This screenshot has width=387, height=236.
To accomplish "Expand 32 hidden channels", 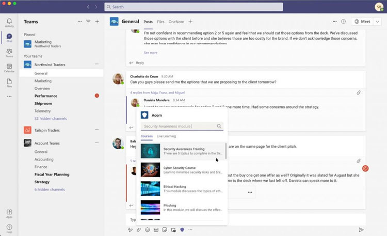I will tap(50, 118).
